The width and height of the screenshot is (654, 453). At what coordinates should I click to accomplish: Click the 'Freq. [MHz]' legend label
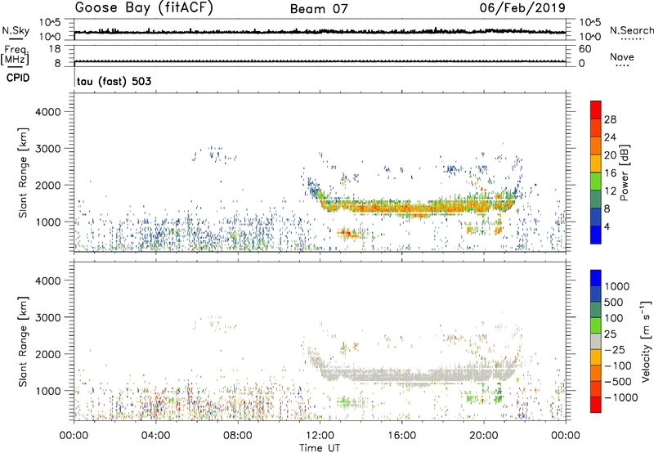[15, 55]
